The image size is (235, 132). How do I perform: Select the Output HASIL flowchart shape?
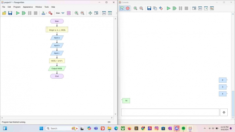click(x=57, y=69)
